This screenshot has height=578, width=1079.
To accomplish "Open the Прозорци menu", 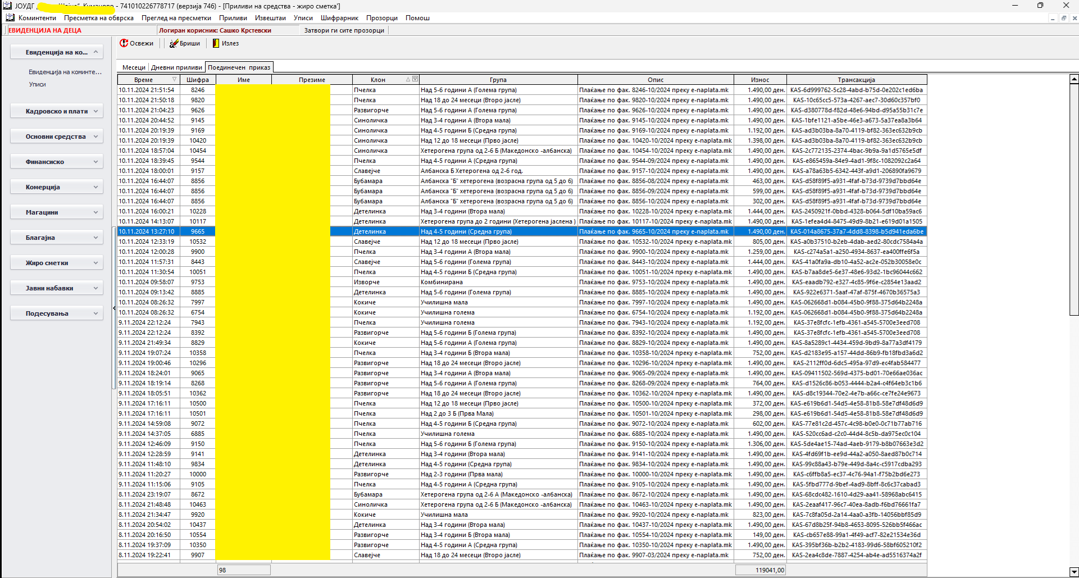I will (382, 18).
